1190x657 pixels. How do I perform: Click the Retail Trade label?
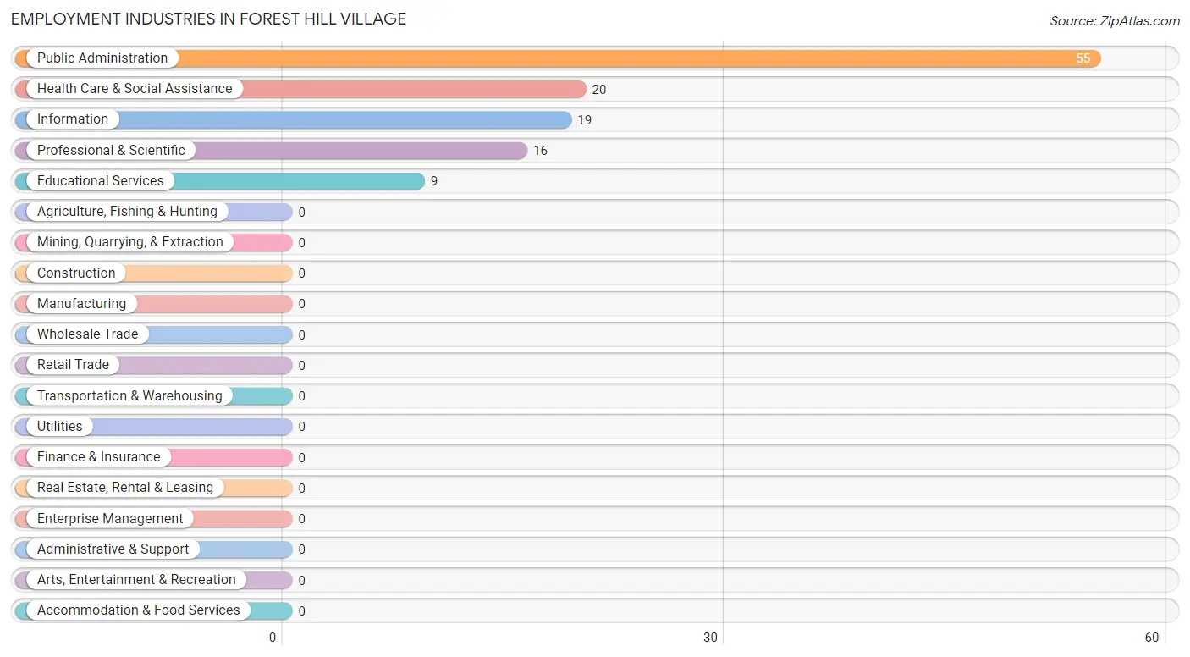73,365
